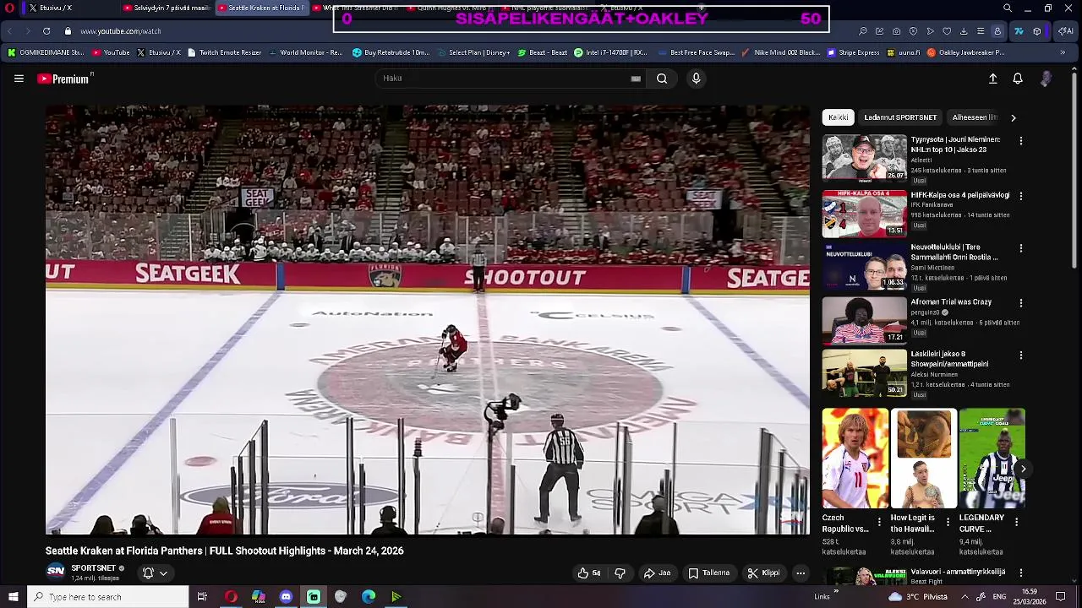Open the SPORTSNET channel name link
This screenshot has height=608, width=1082.
93,568
